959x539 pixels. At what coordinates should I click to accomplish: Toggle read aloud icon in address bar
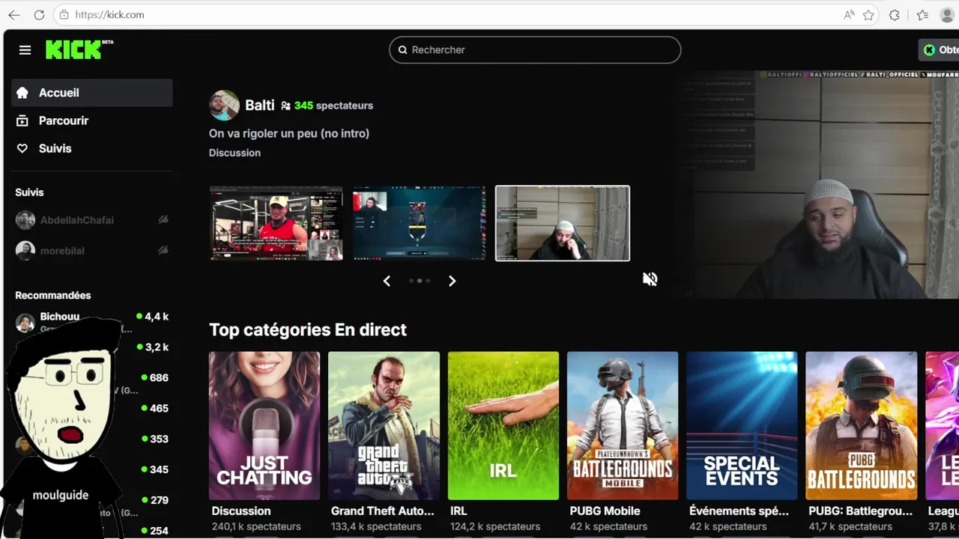point(849,15)
